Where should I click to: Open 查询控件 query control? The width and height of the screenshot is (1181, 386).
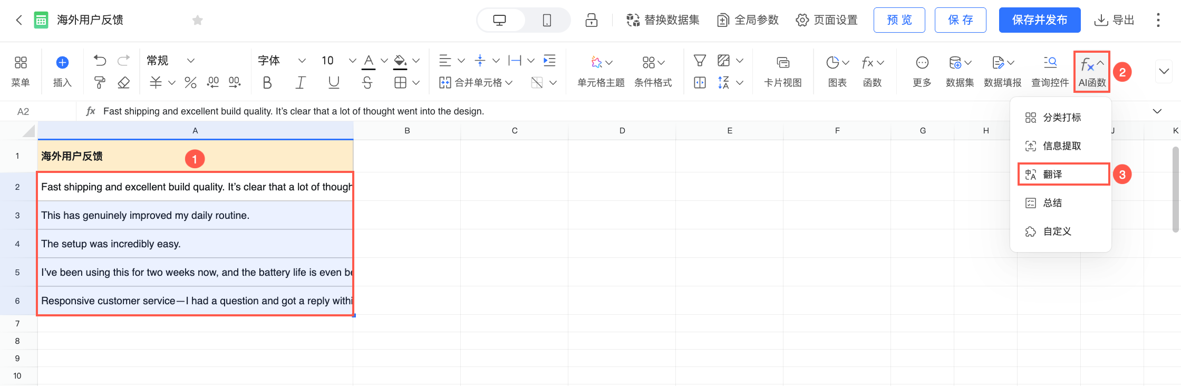[x=1050, y=71]
